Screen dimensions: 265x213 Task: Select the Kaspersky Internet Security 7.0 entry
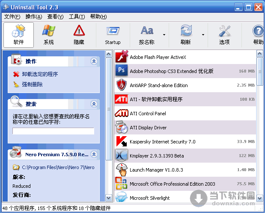pyautogui.click(x=185, y=142)
